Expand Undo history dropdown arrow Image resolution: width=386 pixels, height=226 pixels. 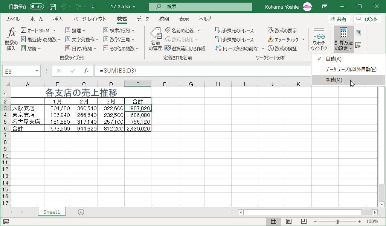coord(70,7)
